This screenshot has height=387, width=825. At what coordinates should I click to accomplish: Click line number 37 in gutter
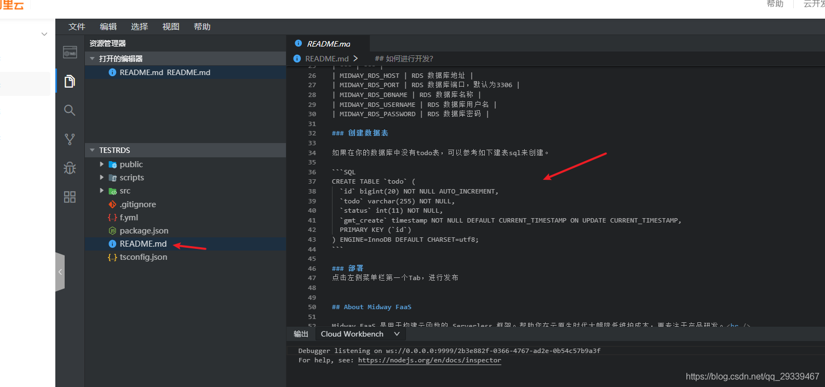tap(312, 181)
